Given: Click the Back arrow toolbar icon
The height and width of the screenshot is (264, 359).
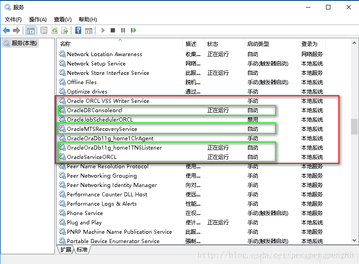Looking at the screenshot, I should (6, 30).
